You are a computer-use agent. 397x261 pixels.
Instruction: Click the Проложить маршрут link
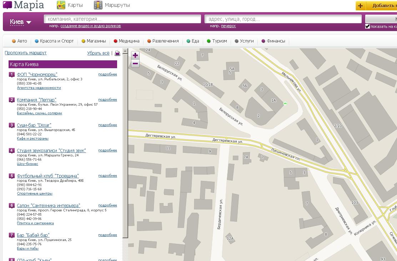pos(26,53)
